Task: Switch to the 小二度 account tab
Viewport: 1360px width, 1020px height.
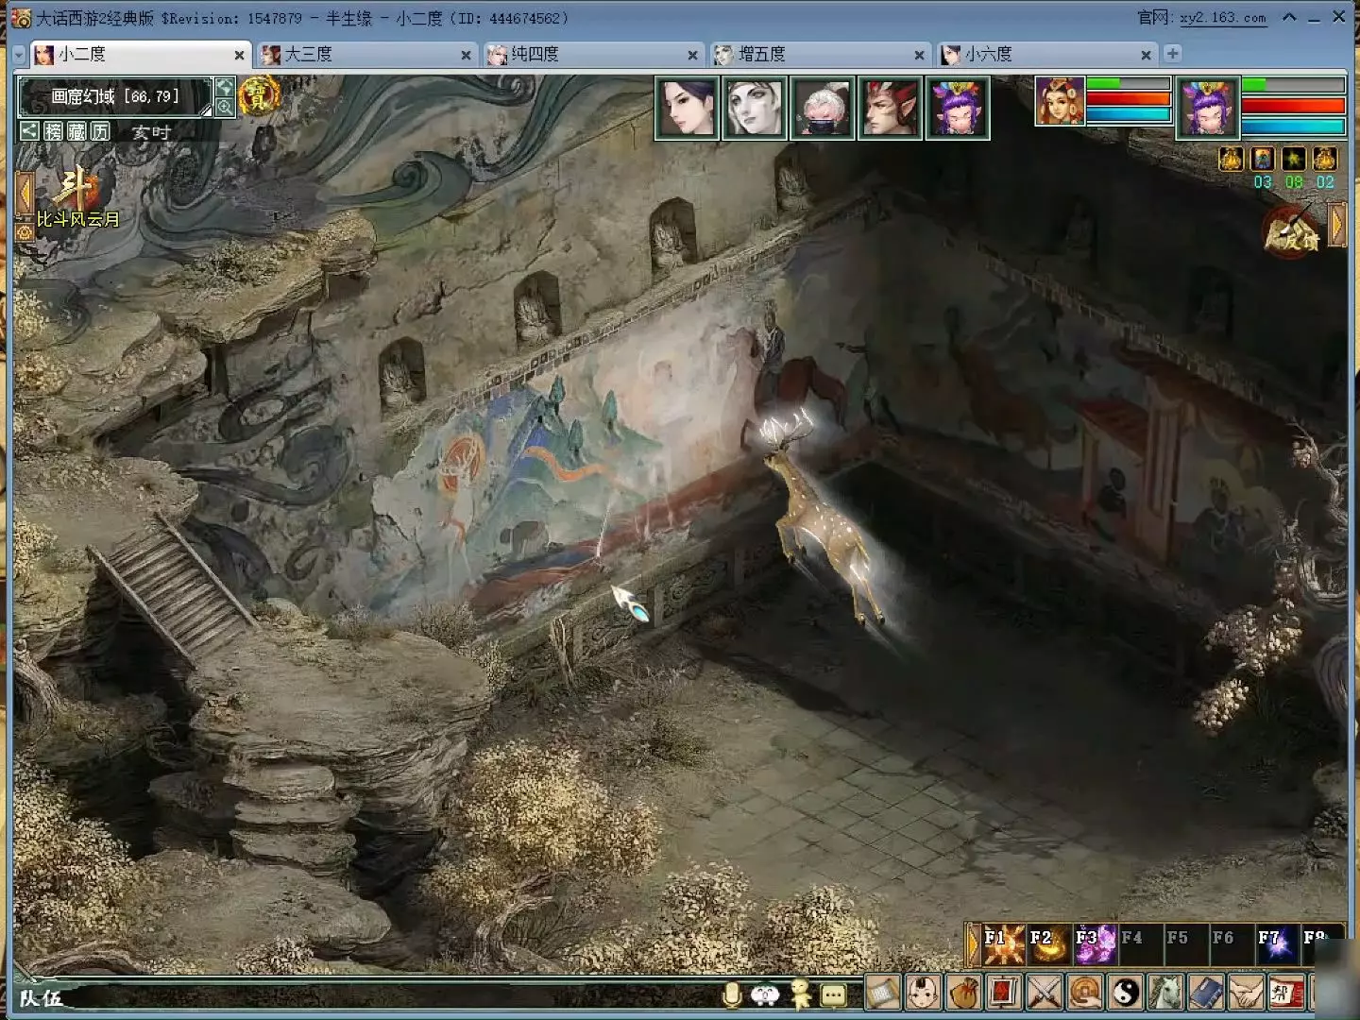Action: [140, 55]
